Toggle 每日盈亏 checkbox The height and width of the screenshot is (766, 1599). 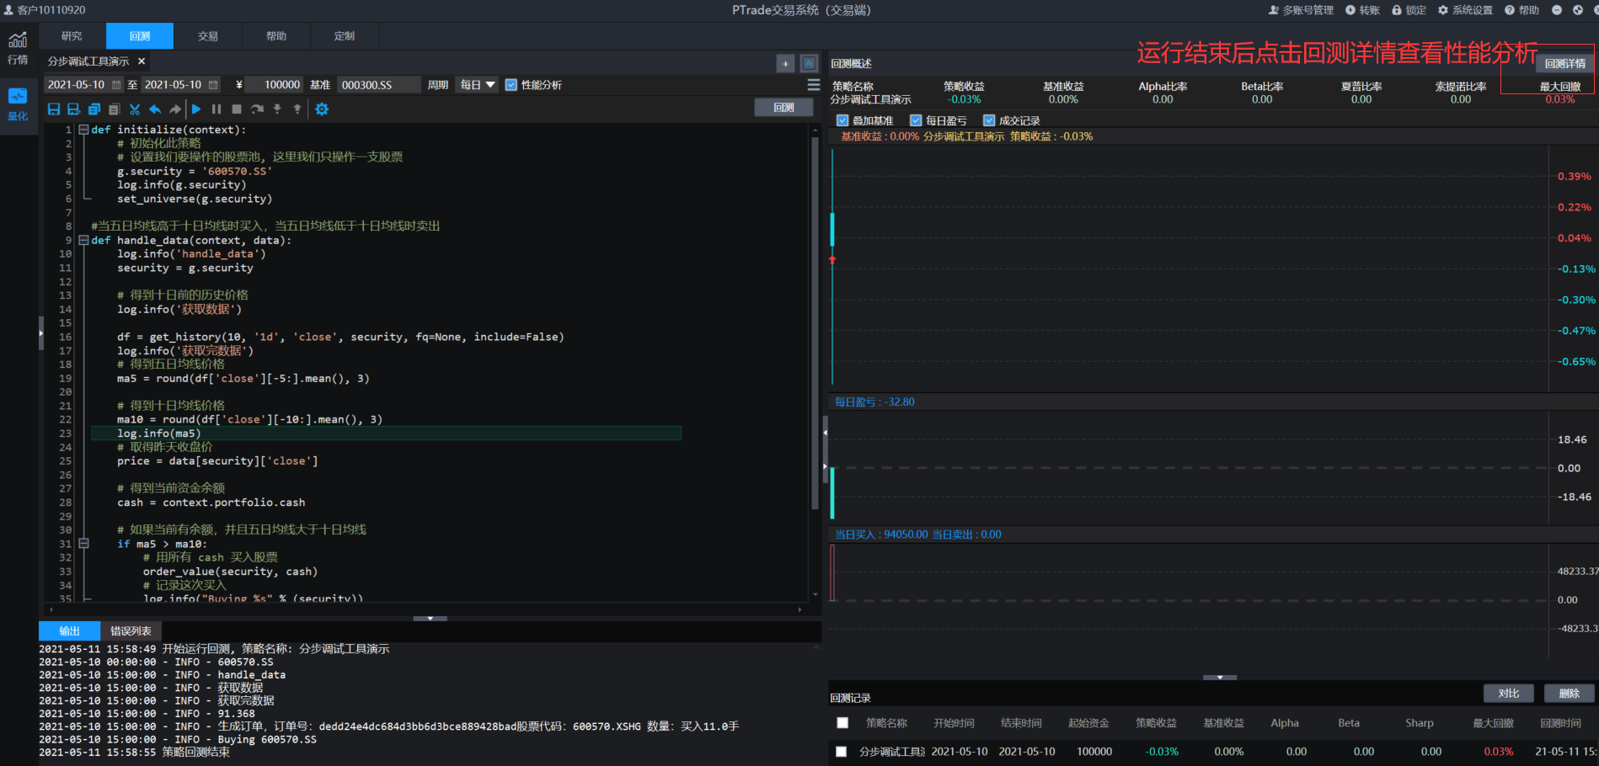(x=916, y=120)
